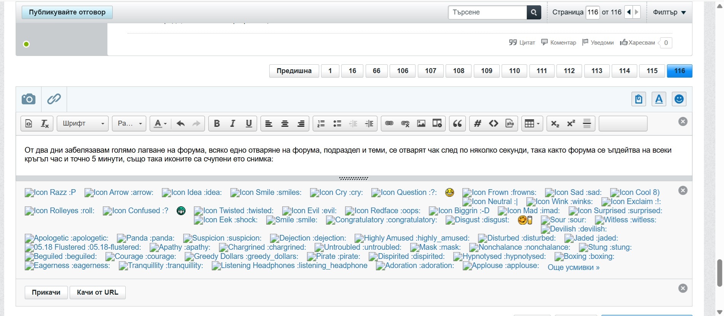Viewport: 724px width, 316px height.
Task: Insert a code block with the <> icon
Action: (494, 123)
